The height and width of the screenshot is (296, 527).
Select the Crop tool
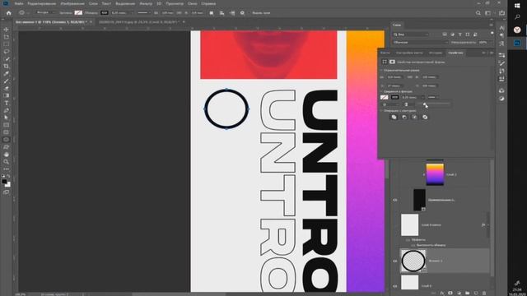point(6,67)
